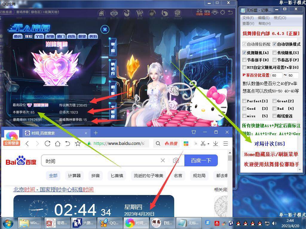Open 格式(O) menu in Notepad

(280, 18)
